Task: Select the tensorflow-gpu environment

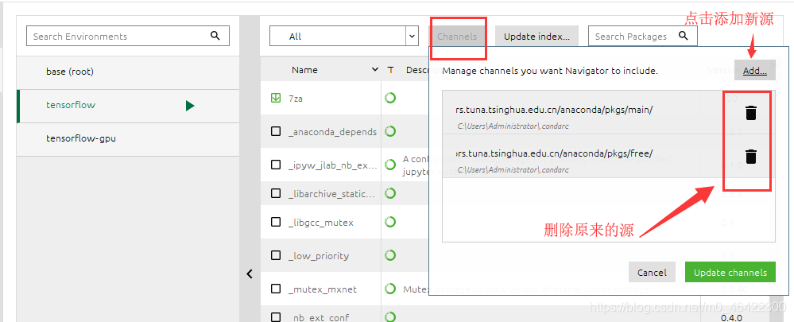Action: point(128,138)
